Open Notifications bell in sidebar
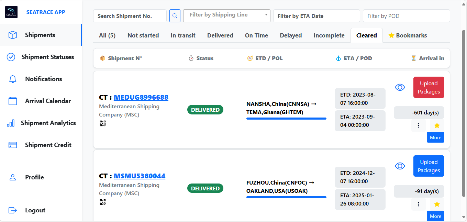This screenshot has height=222, width=467. pyautogui.click(x=13, y=79)
